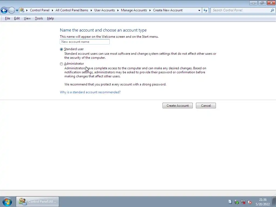Open the Tools menu
The width and height of the screenshot is (276, 207).
(39, 18)
